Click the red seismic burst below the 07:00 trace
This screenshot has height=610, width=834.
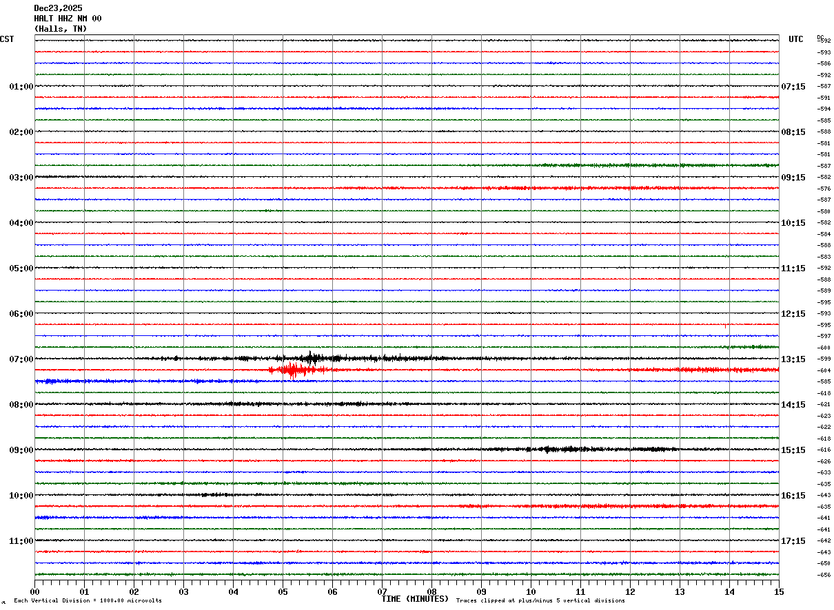(x=292, y=370)
